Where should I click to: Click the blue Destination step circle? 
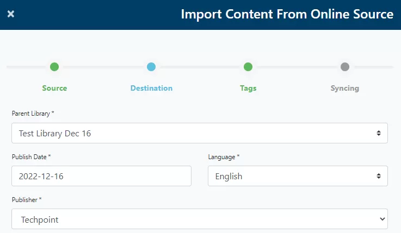(151, 67)
